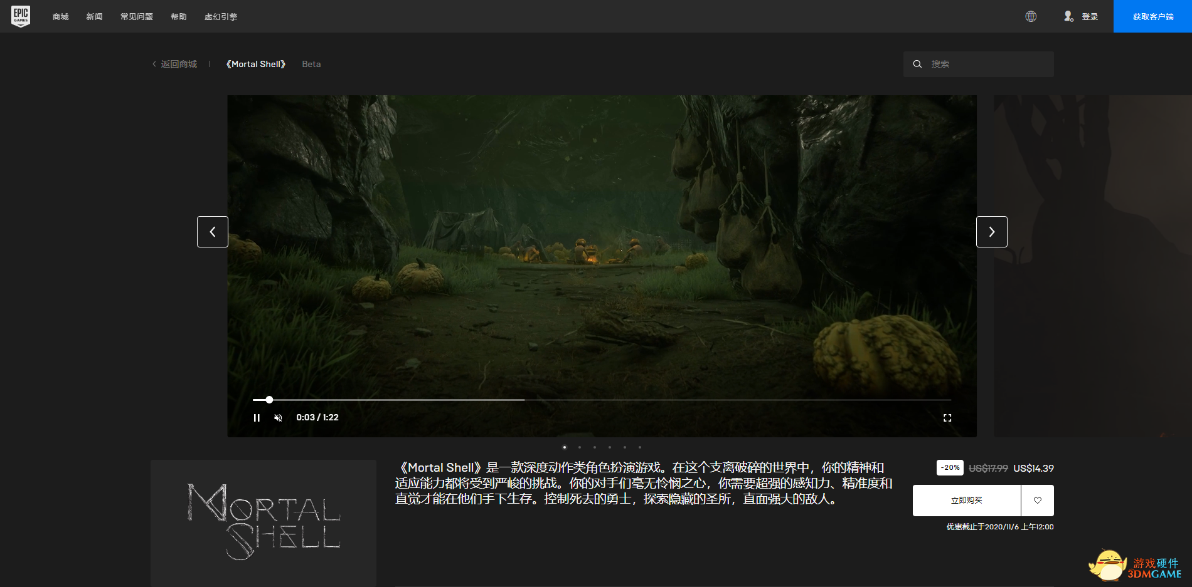1192x587 pixels.
Task: Click the 获取客户端 download button
Action: 1152,16
